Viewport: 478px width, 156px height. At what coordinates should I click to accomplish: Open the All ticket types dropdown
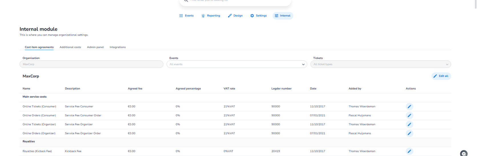(x=380, y=64)
